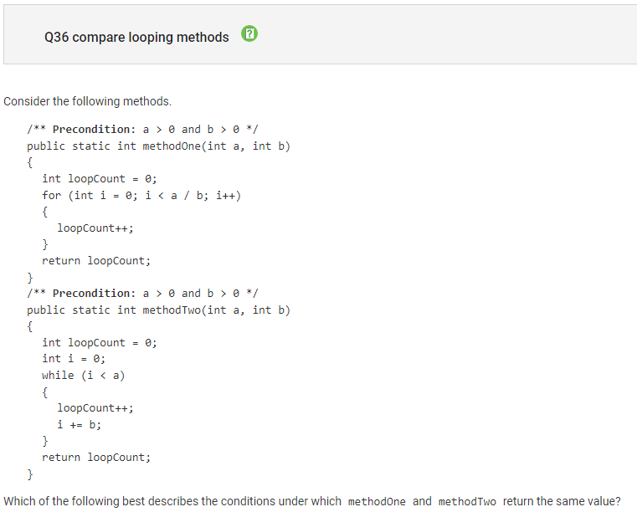The image size is (637, 512).
Task: Click 'int loopCount = 0;' in methodTwo
Action: 99,343
